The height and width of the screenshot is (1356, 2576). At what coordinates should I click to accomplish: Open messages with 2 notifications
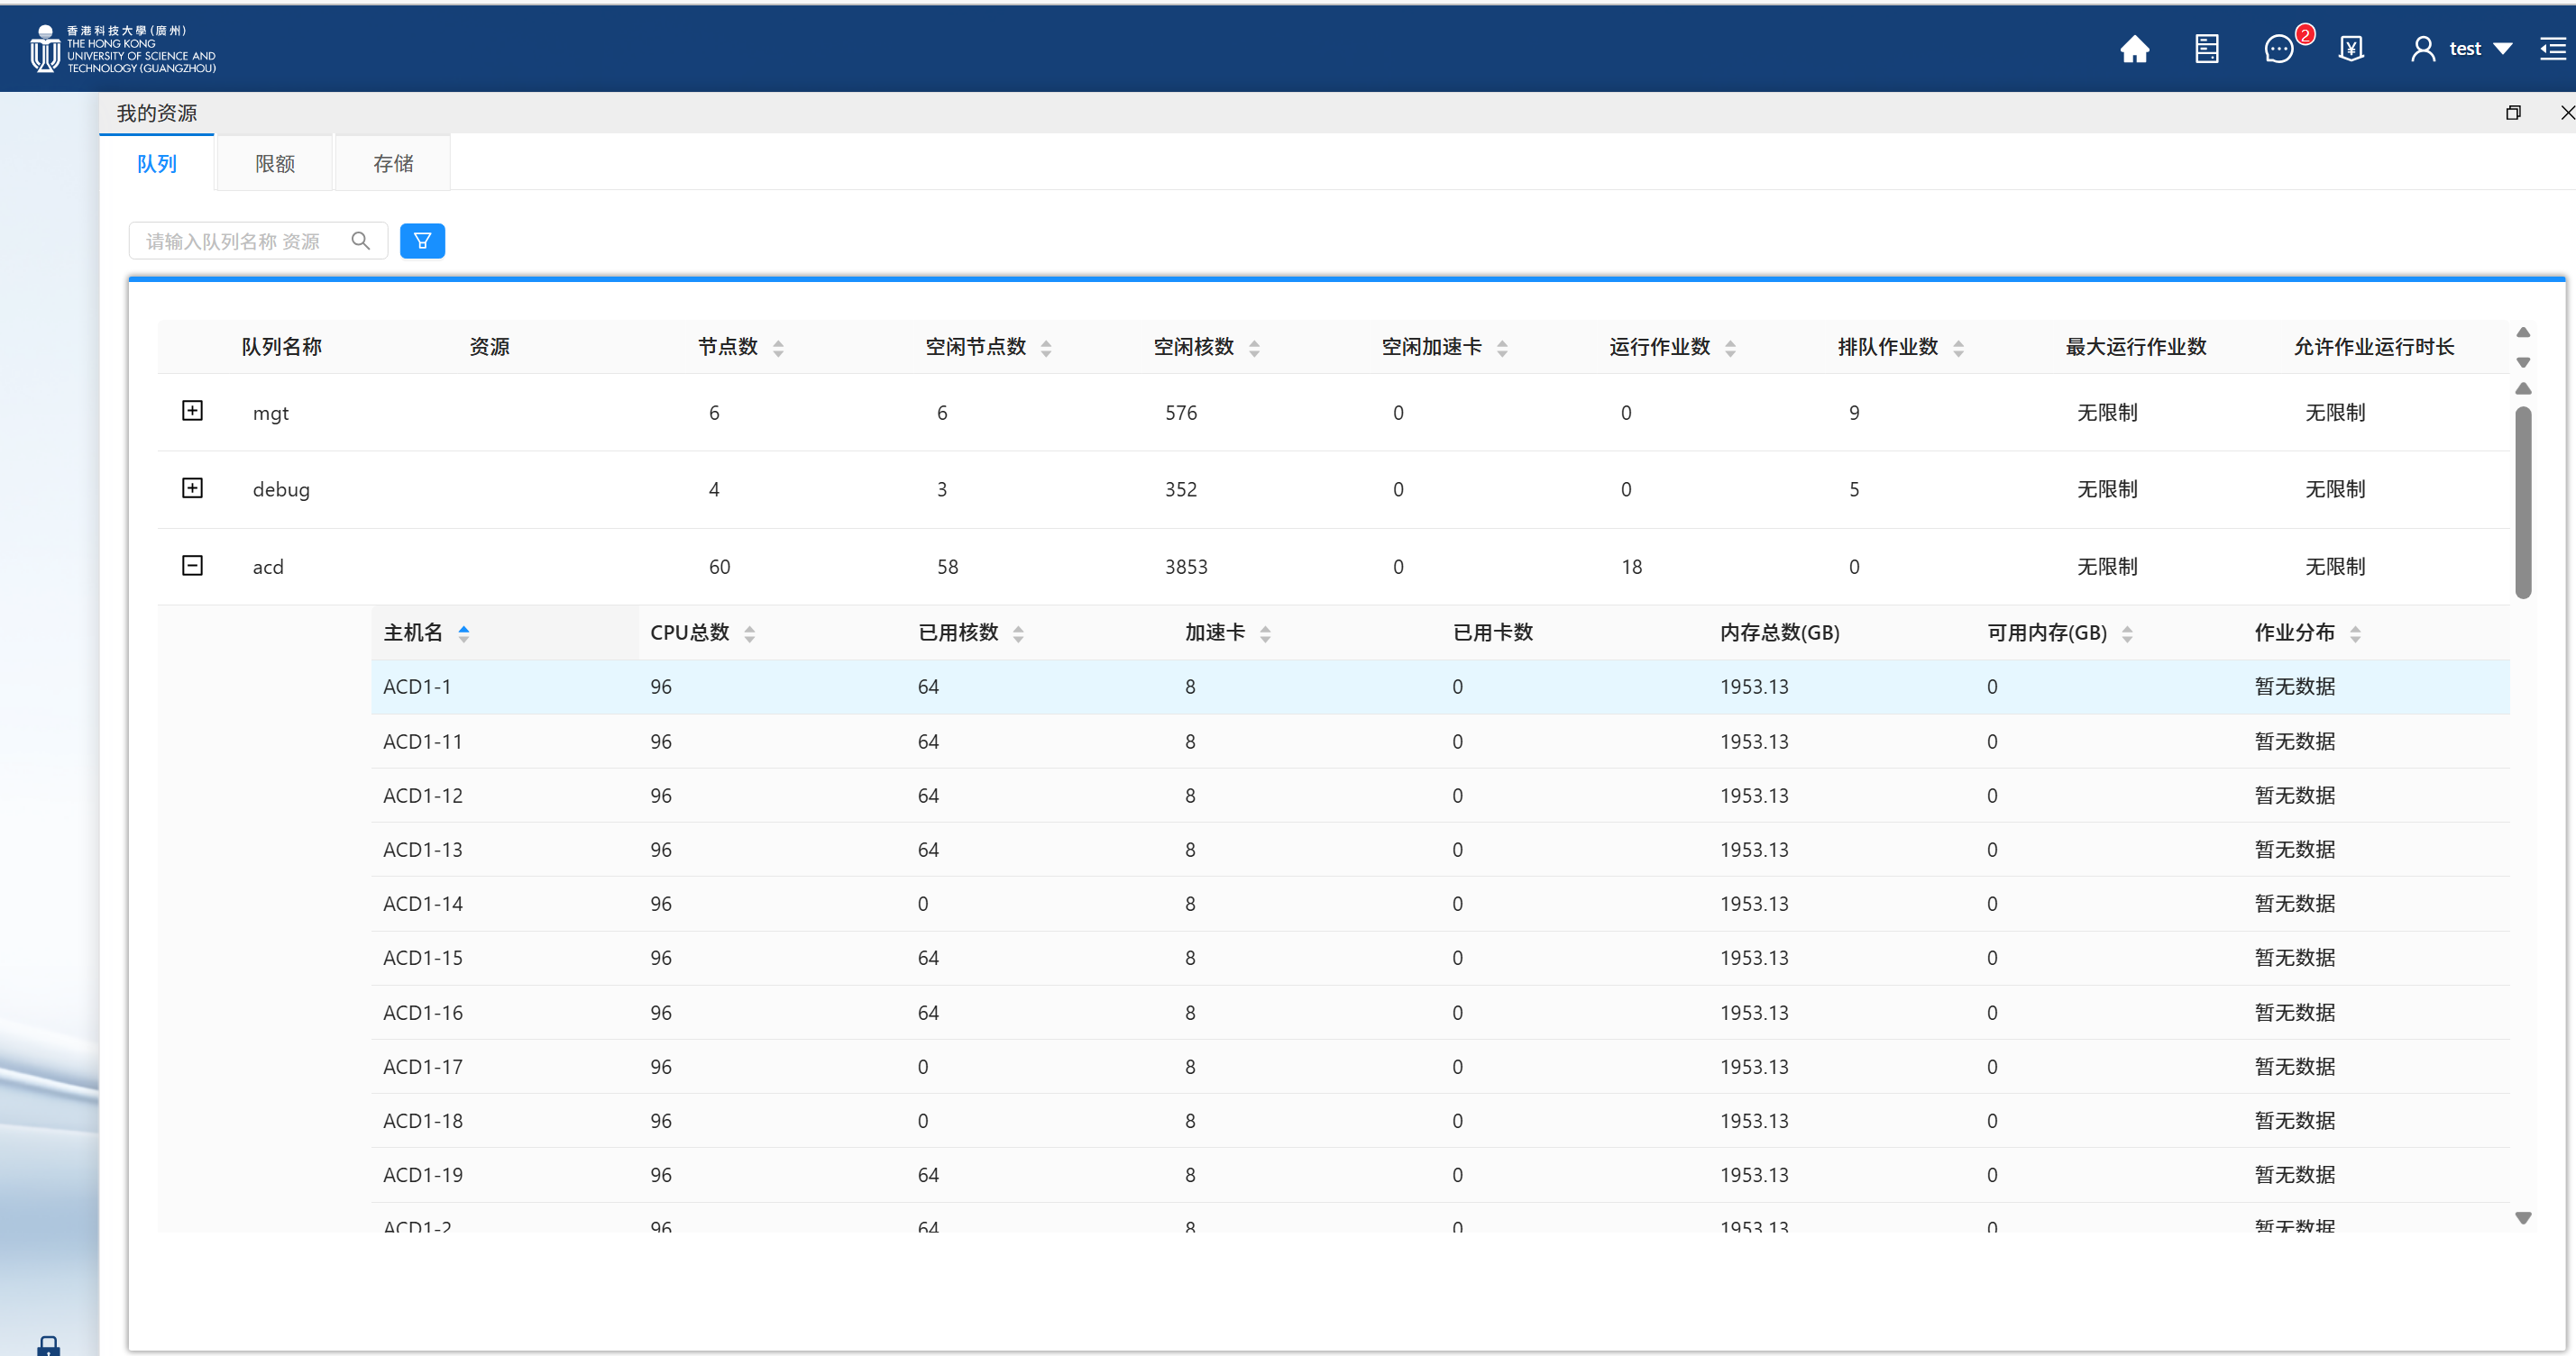[x=2282, y=47]
